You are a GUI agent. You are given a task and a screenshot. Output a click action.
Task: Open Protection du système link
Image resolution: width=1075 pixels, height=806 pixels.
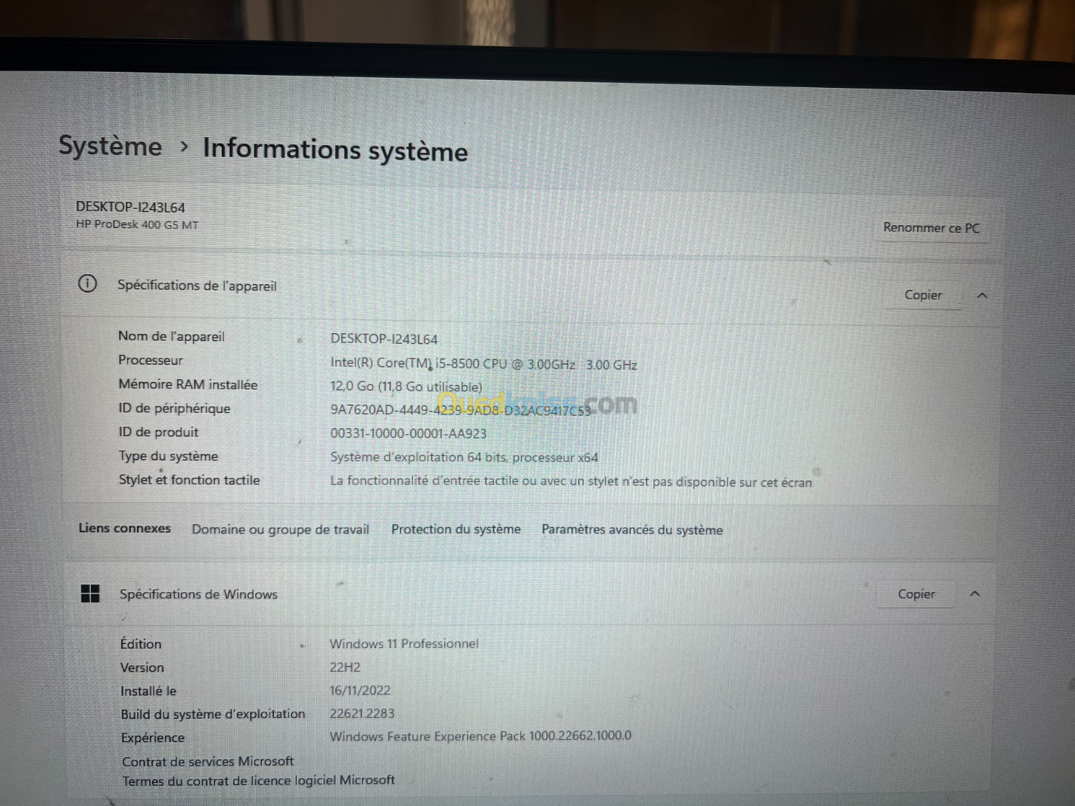pyautogui.click(x=456, y=529)
